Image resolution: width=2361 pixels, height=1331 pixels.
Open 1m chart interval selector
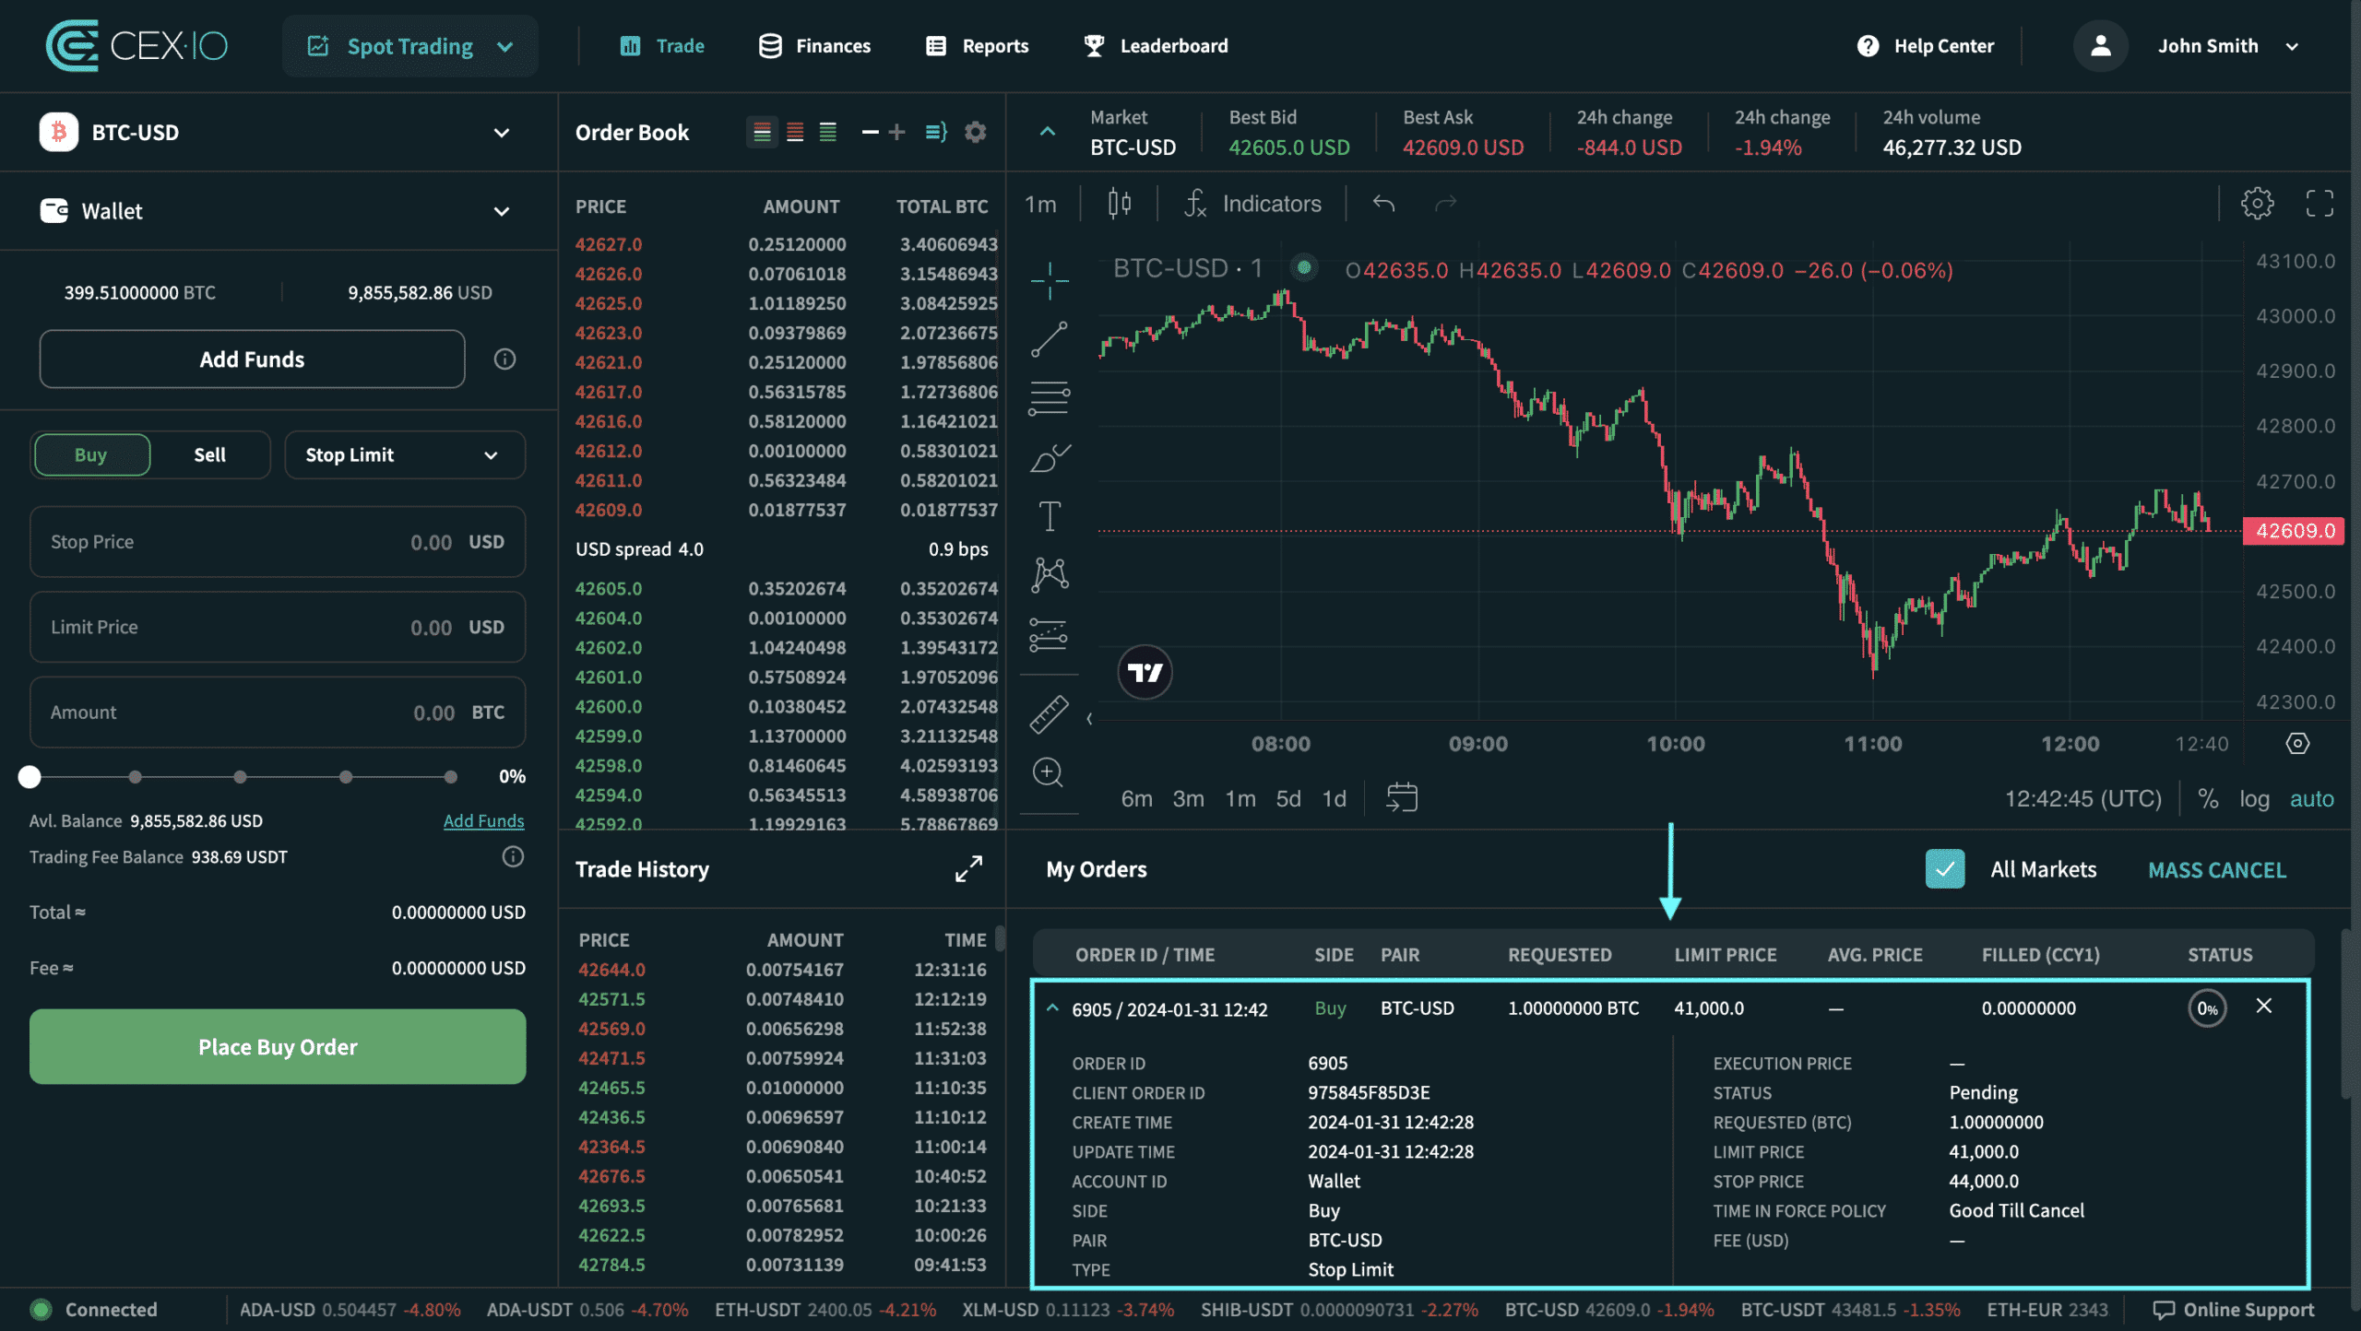1040,204
